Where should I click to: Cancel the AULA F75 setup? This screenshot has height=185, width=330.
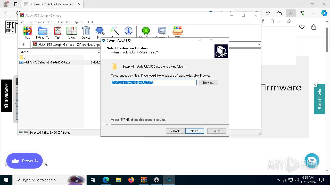point(217,131)
